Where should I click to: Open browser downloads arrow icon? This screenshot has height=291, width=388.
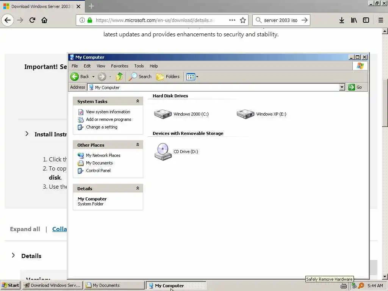pyautogui.click(x=342, y=20)
